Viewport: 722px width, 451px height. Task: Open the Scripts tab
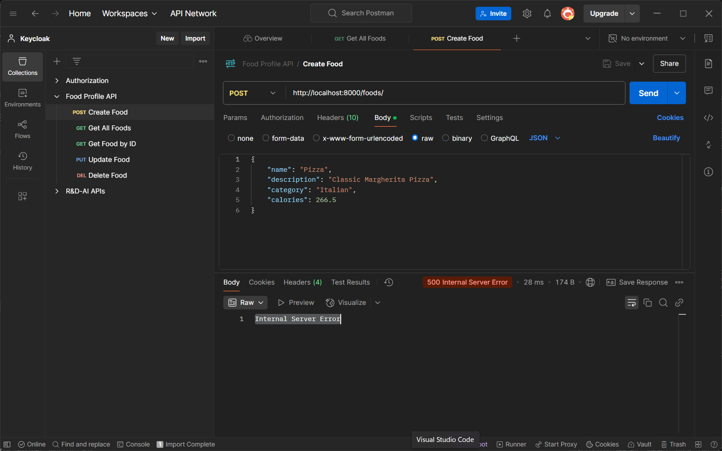point(421,118)
